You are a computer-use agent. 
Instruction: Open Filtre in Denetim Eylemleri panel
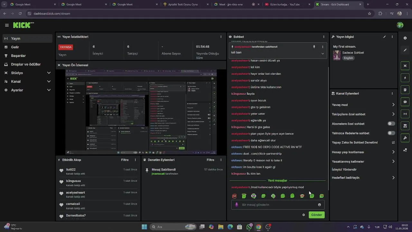pos(211,160)
